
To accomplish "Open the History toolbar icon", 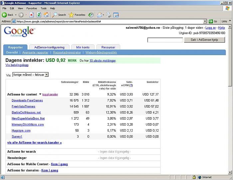I will [91, 15].
